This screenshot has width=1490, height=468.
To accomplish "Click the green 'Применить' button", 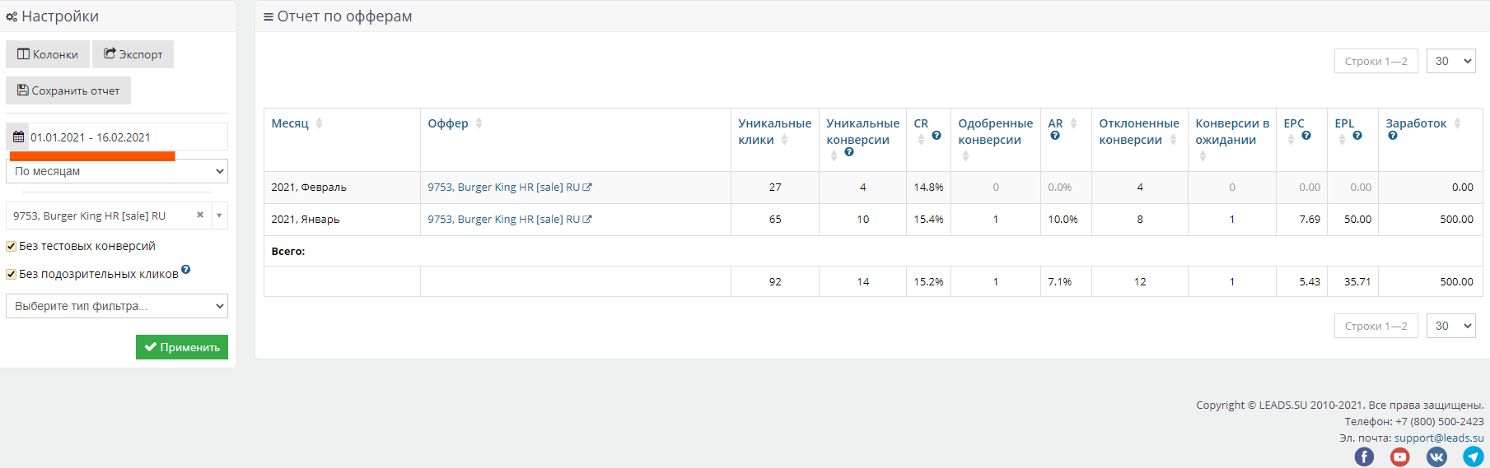I will coord(182,347).
